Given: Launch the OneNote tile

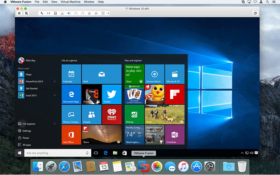Looking at the screenshot, I should pyautogui.click(x=175, y=135).
